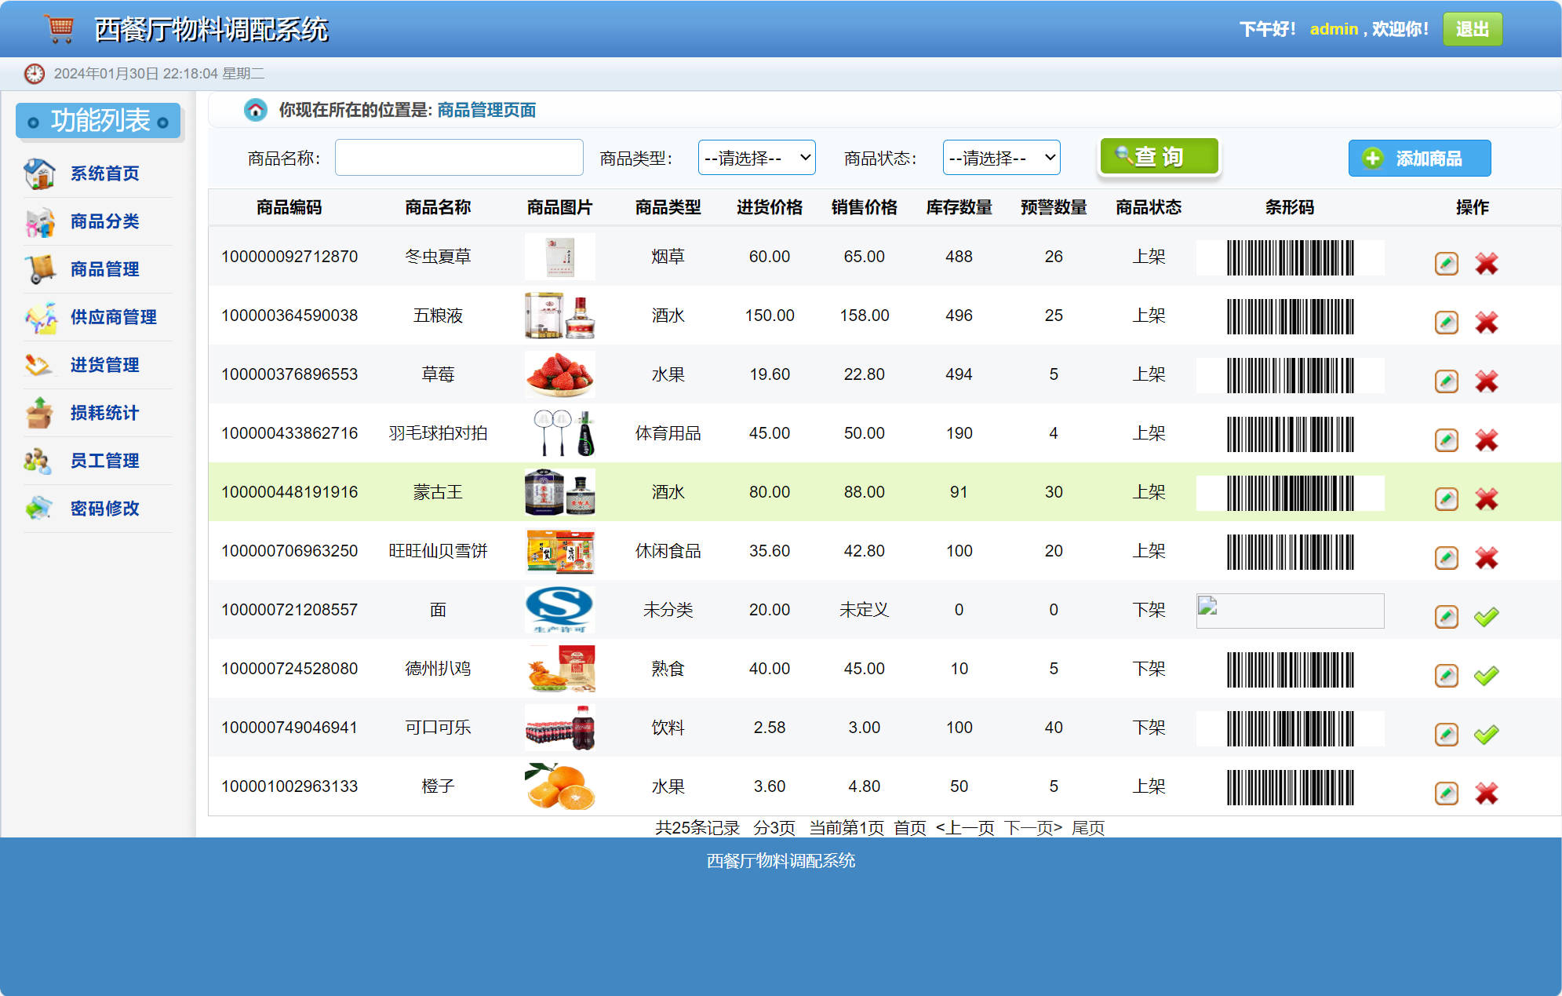Open the 商品分类 category page
This screenshot has height=996, width=1562.
coord(105,221)
